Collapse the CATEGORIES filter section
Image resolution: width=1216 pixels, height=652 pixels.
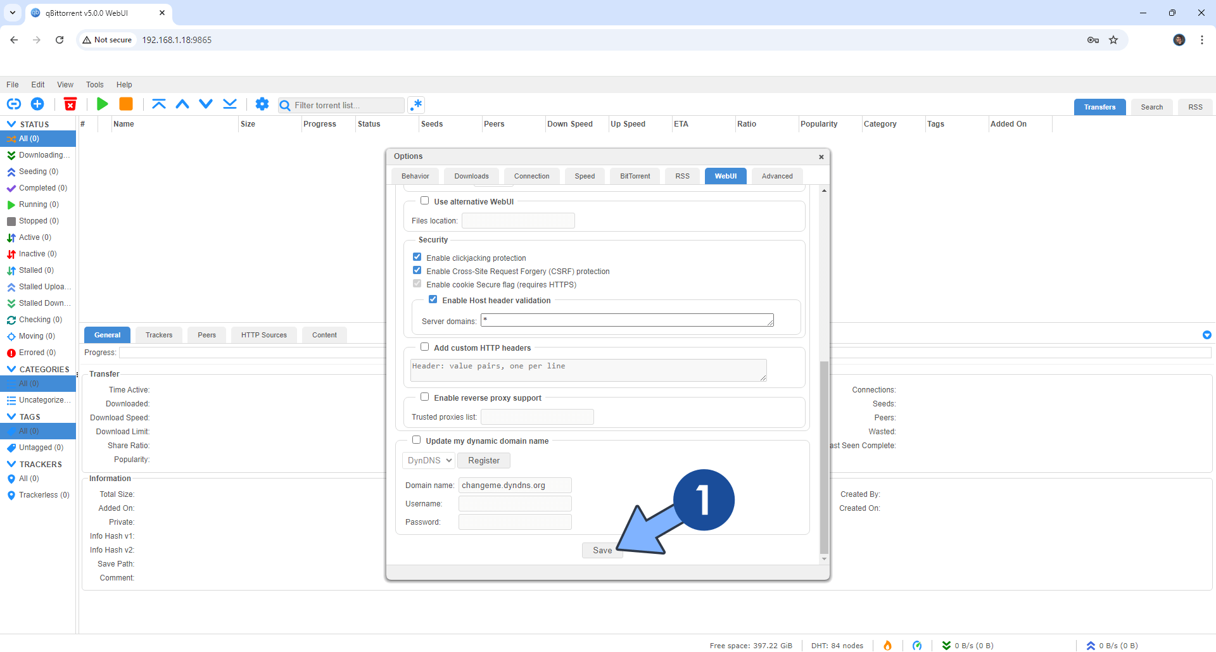11,369
